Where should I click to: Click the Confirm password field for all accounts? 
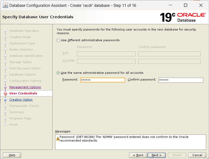(x=181, y=80)
